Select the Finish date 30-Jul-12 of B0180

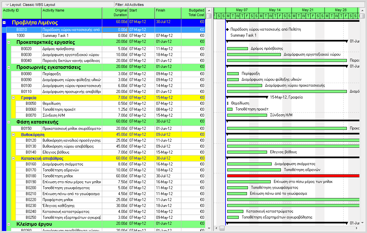168,176
